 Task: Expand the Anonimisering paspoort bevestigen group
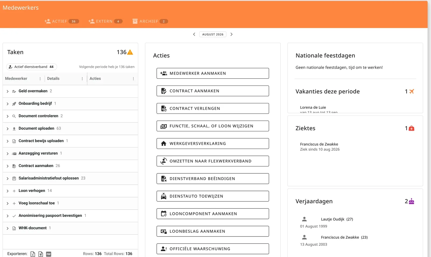click(8, 216)
